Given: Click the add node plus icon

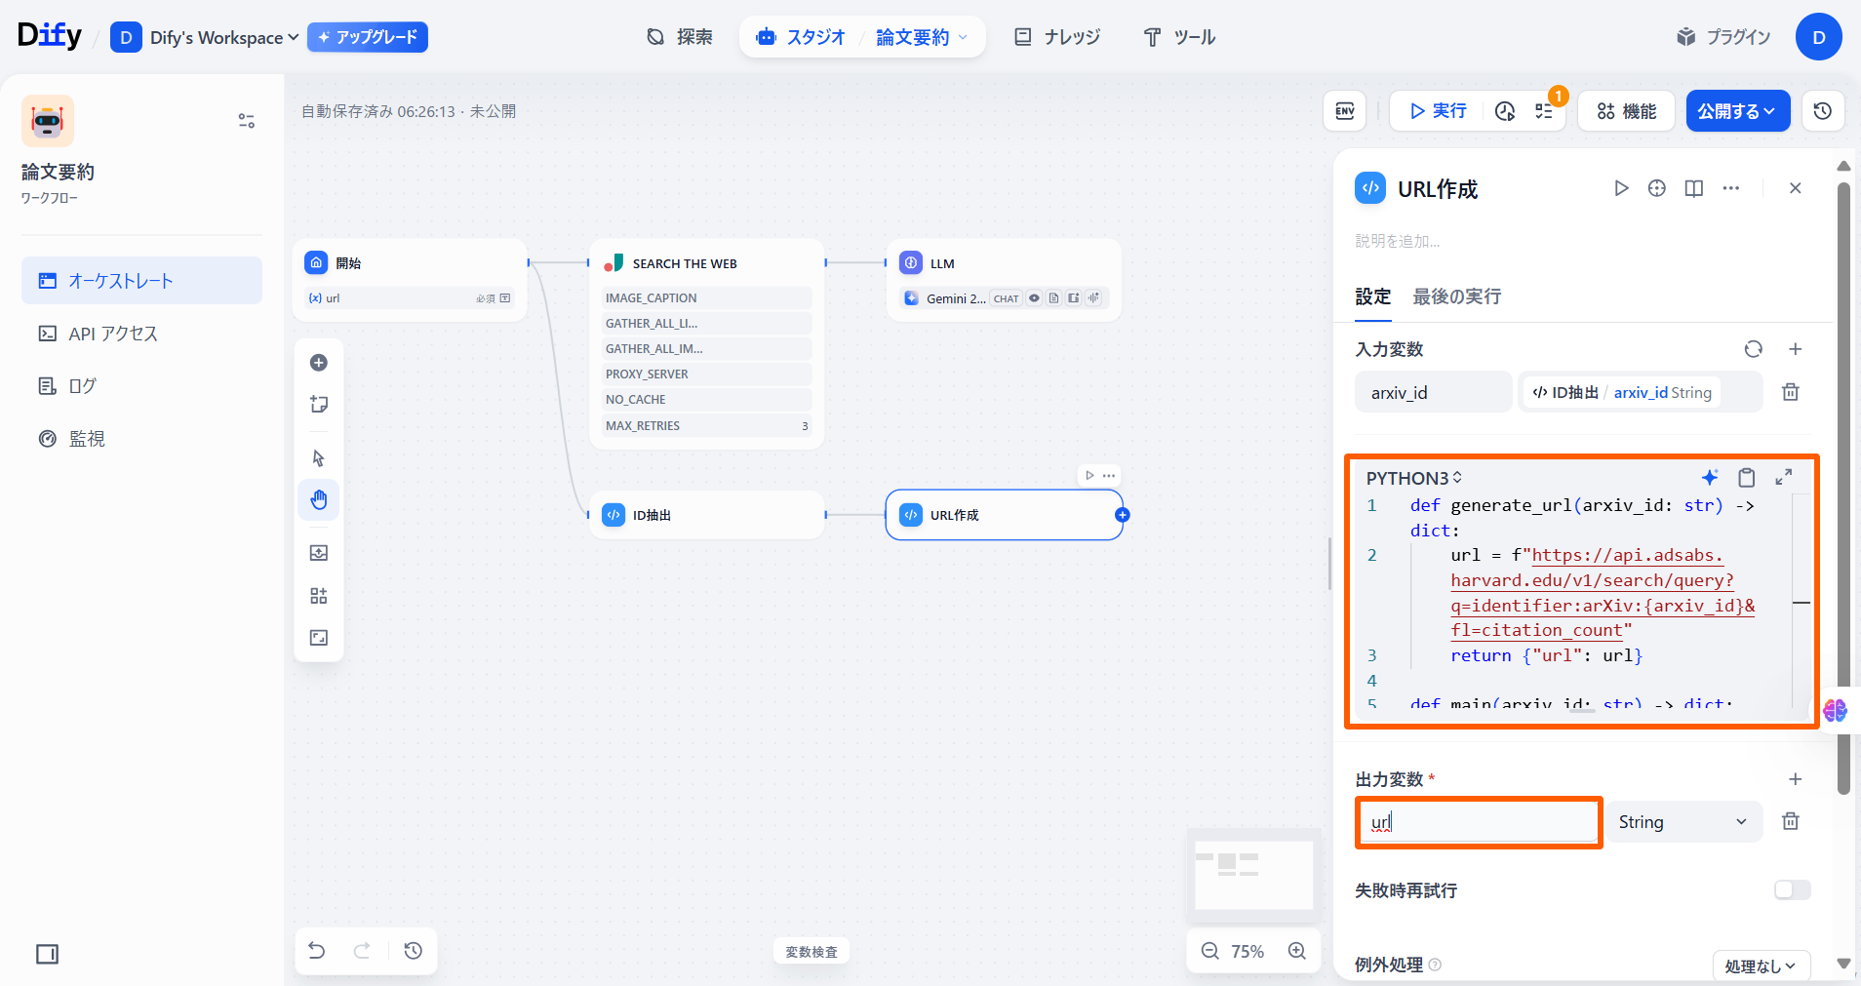Looking at the screenshot, I should [x=319, y=363].
